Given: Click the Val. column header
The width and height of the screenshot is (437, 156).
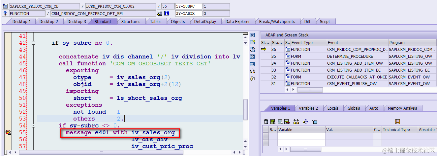Looking at the screenshot, I should (x=349, y=129).
